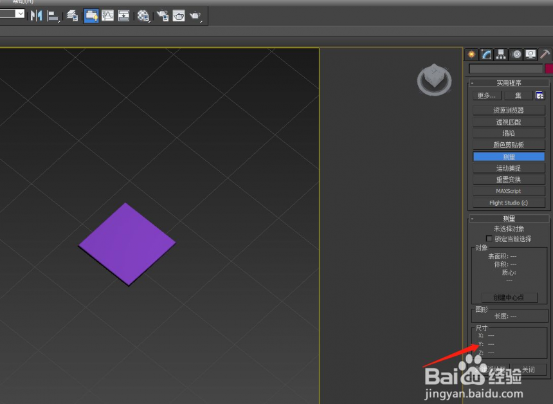Toggle the highlighted ribbon toolbar icon
Image resolution: width=553 pixels, height=404 pixels.
(x=91, y=15)
